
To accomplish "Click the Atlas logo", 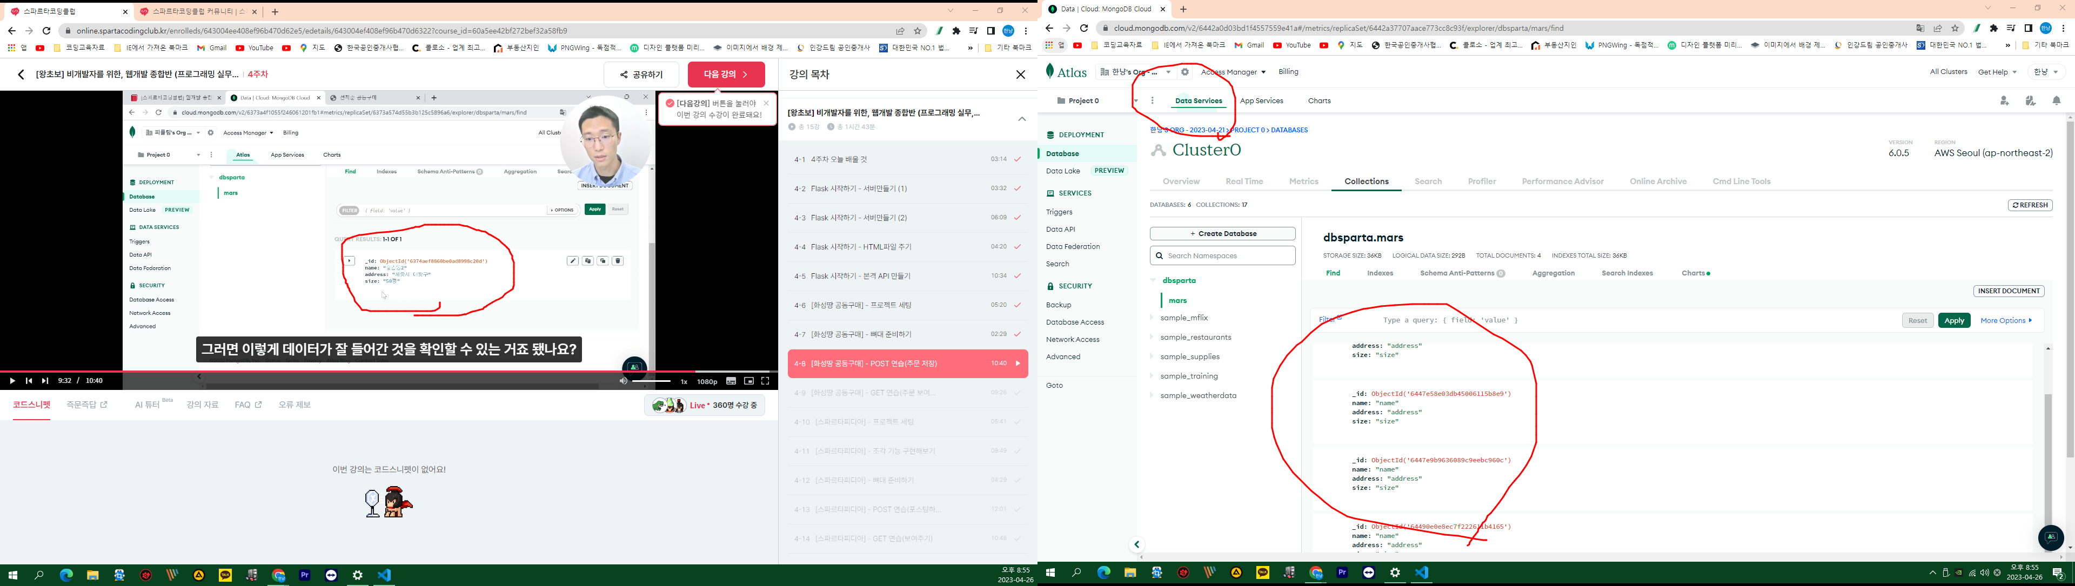I will pyautogui.click(x=1067, y=72).
